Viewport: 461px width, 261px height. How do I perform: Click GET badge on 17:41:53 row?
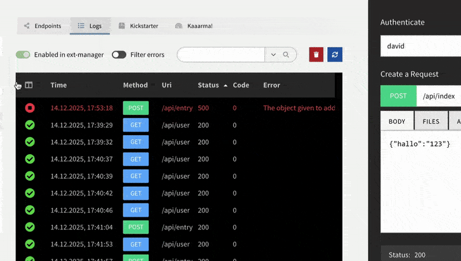point(135,244)
